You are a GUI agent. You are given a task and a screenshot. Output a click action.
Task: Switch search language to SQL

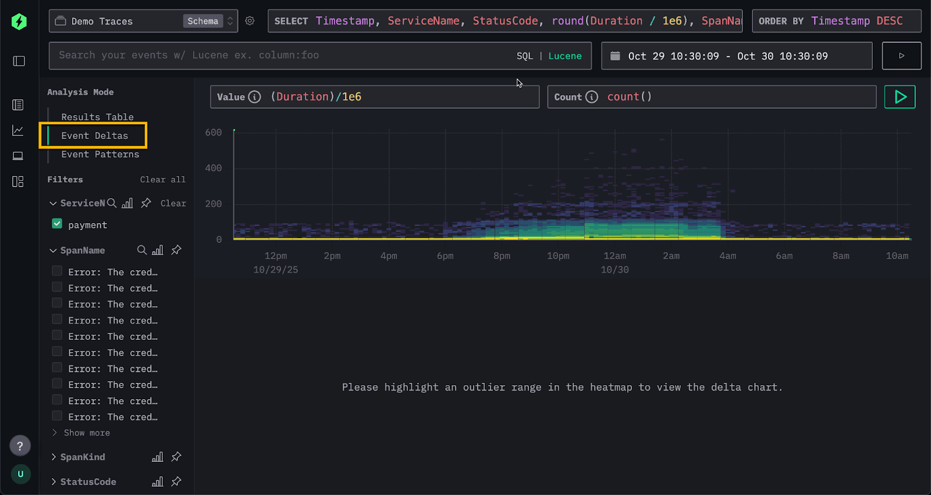524,56
